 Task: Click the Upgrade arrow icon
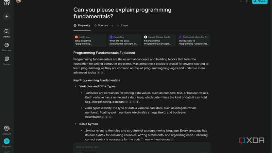6,141
